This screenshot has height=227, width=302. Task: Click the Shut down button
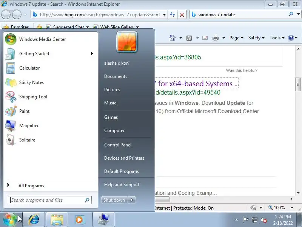(x=114, y=200)
